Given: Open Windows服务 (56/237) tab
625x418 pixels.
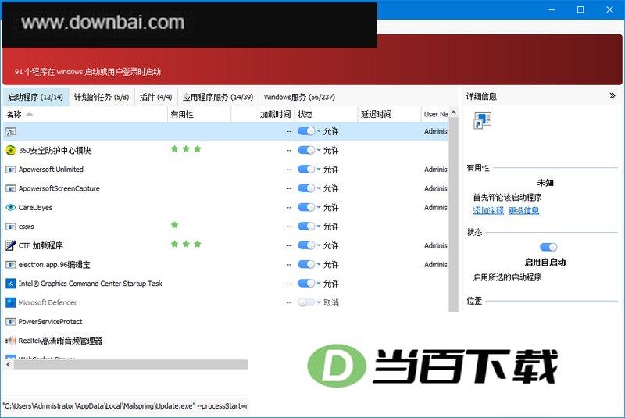Looking at the screenshot, I should pos(299,97).
